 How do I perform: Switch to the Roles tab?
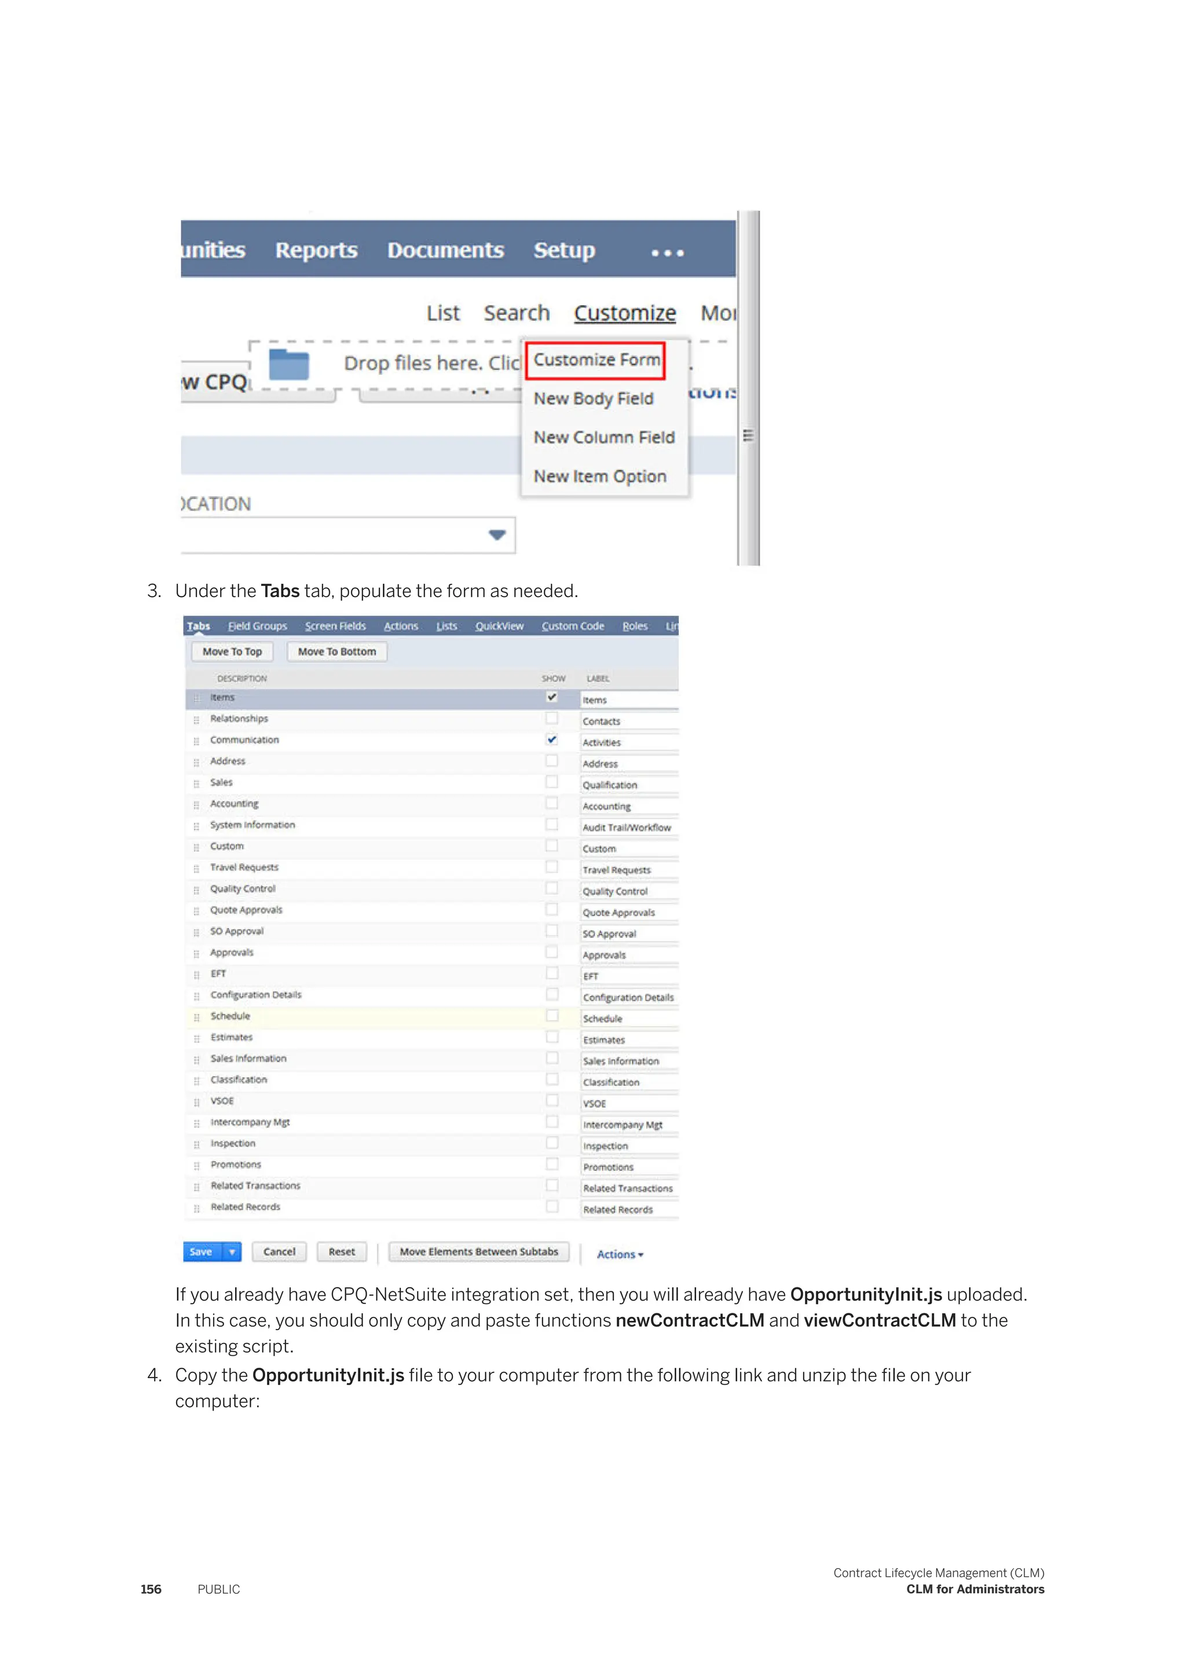click(635, 626)
